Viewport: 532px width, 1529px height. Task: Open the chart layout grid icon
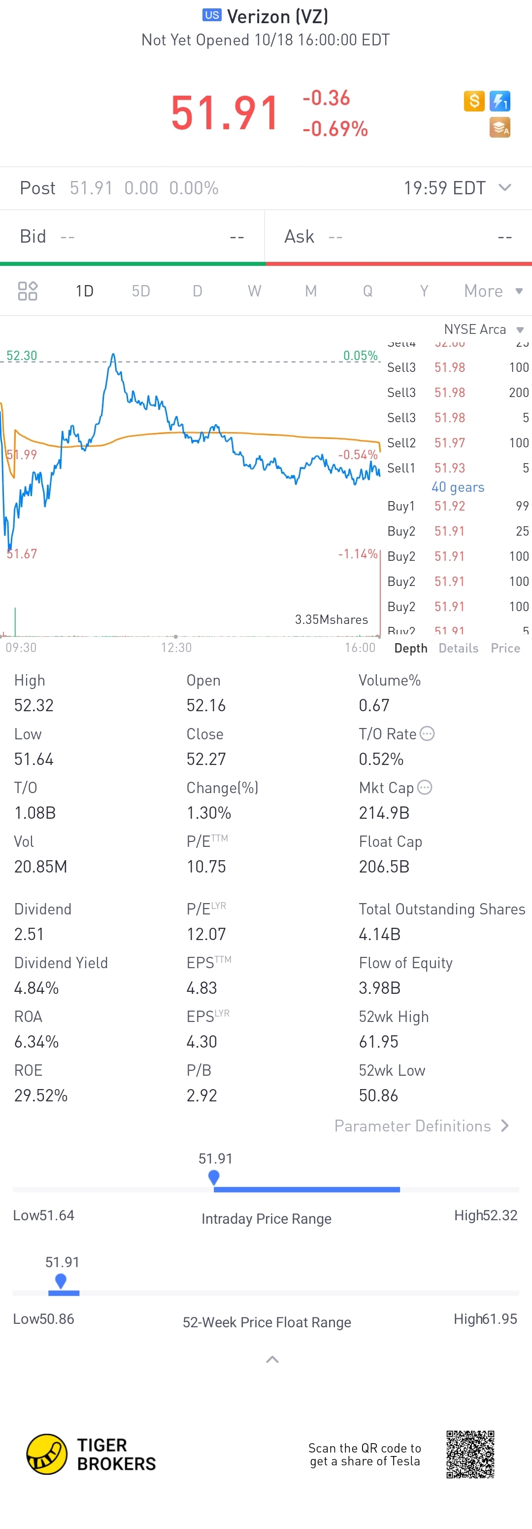[28, 291]
